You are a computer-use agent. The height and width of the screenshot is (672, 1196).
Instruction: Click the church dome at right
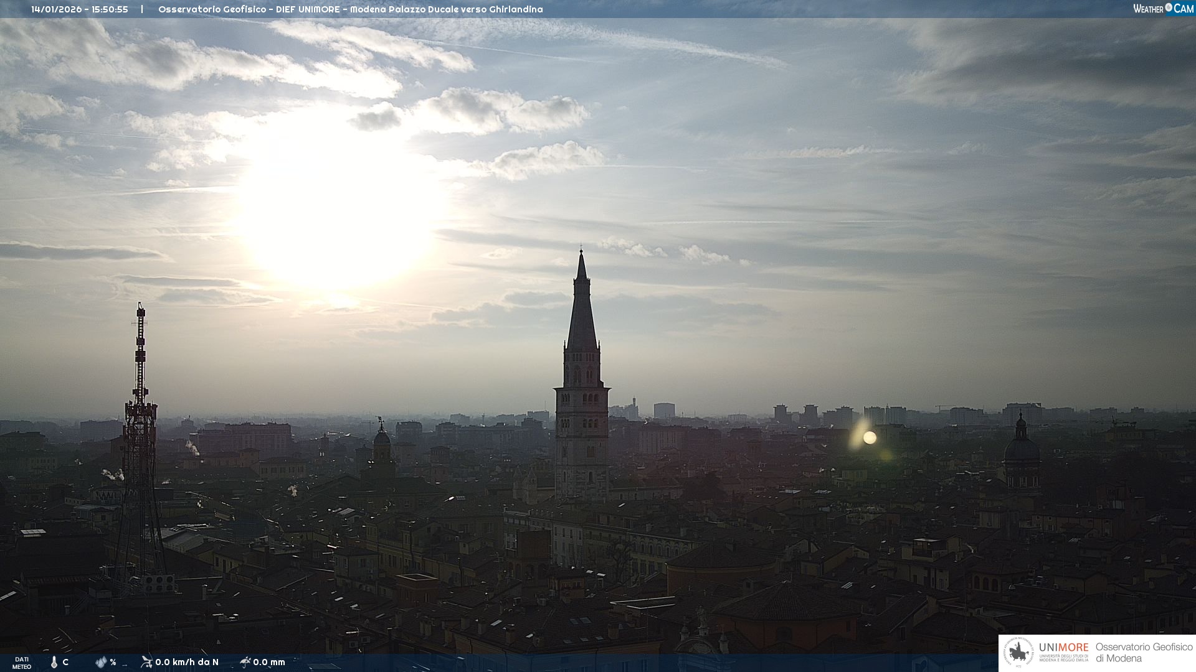point(1022,449)
